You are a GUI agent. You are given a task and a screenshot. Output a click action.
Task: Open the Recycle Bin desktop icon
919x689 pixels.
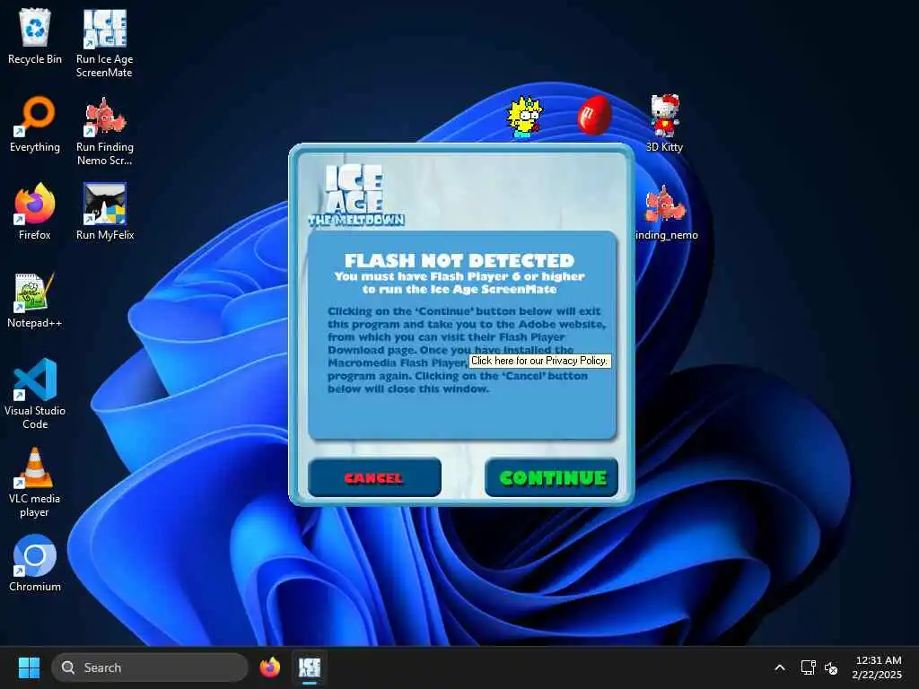tap(35, 36)
